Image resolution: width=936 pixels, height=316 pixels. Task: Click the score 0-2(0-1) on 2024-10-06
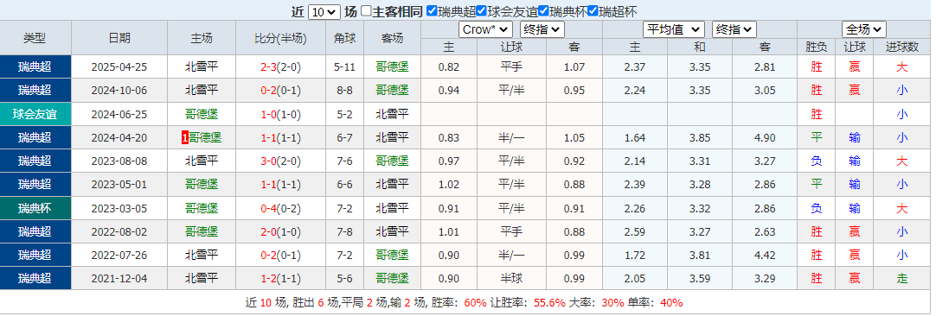(x=280, y=91)
